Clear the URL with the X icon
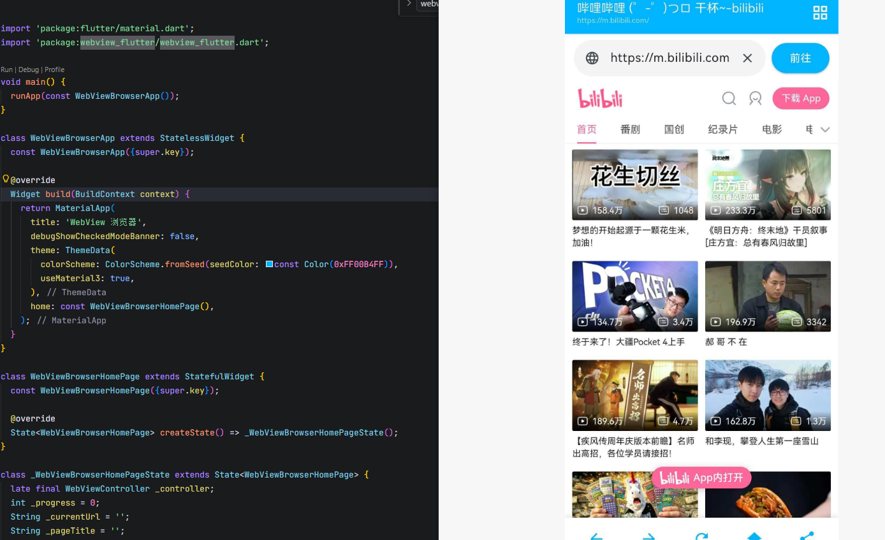 [747, 58]
